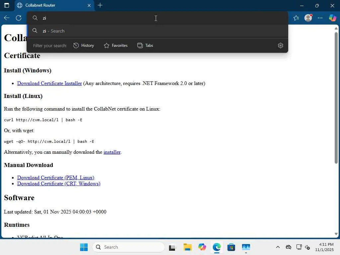Open Settings and more ellipsis menu
The width and height of the screenshot is (340, 255).
click(320, 18)
